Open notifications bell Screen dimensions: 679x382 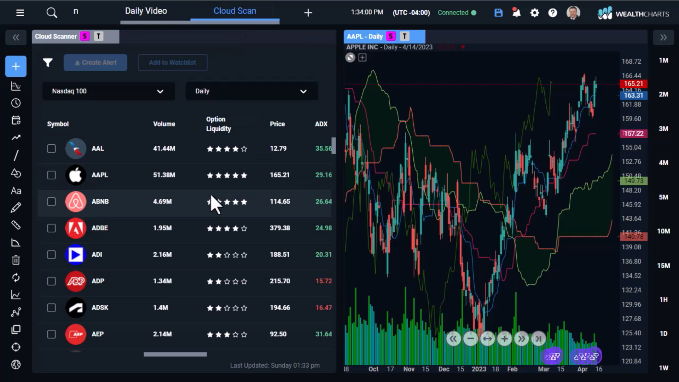(516, 13)
